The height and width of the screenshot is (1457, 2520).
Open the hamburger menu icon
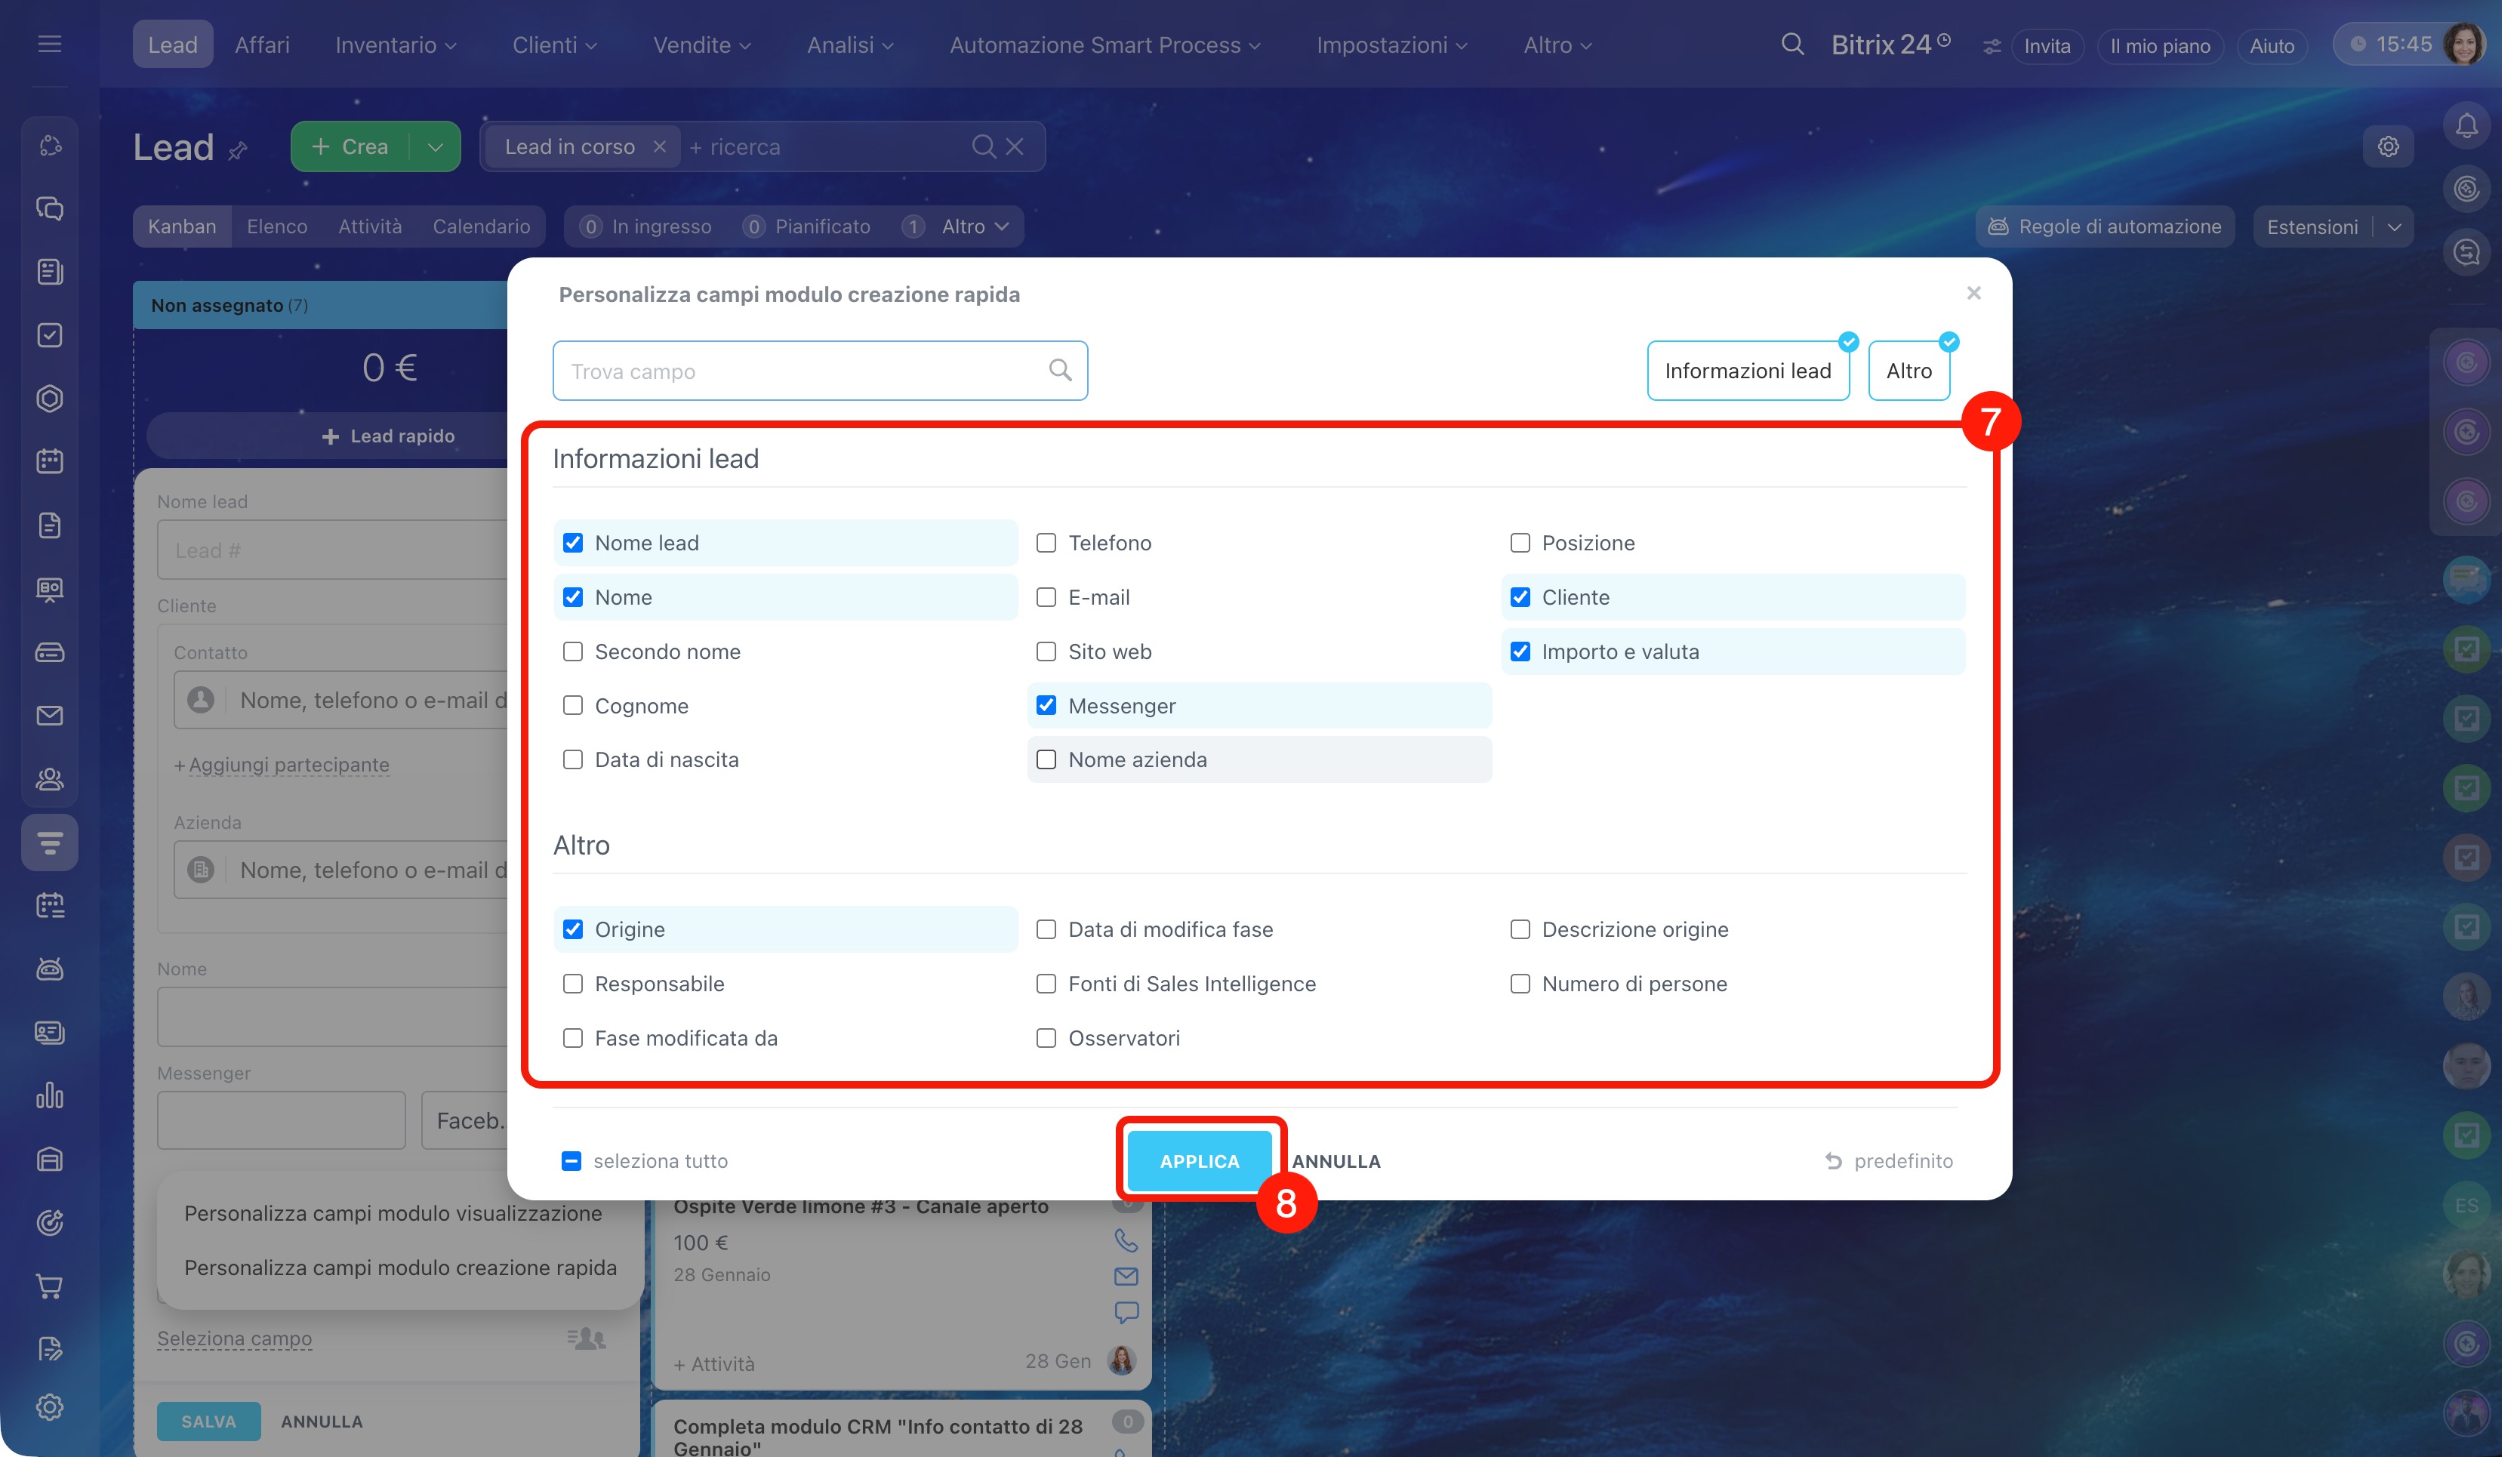tap(49, 45)
